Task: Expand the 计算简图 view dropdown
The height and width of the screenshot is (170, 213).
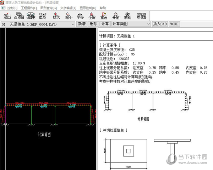Action: (148, 24)
